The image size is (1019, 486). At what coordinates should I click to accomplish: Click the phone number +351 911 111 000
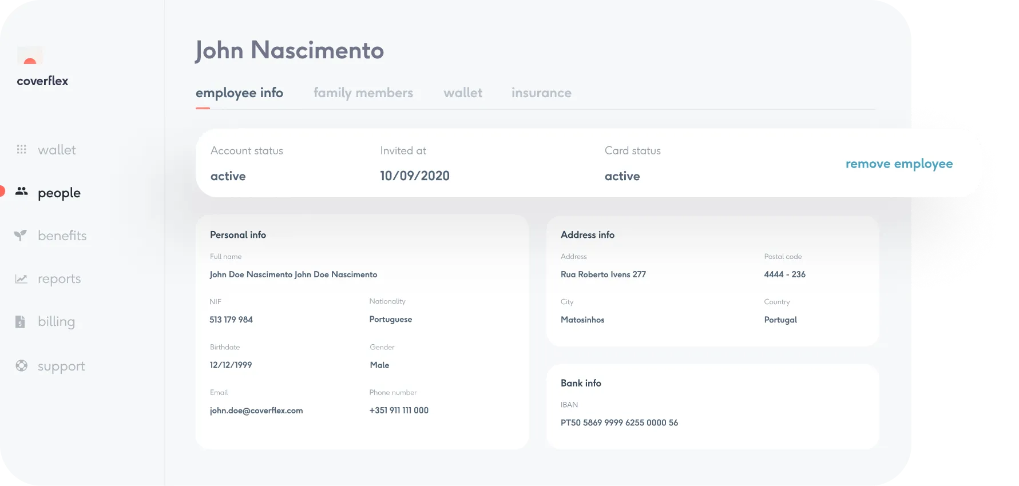point(398,411)
